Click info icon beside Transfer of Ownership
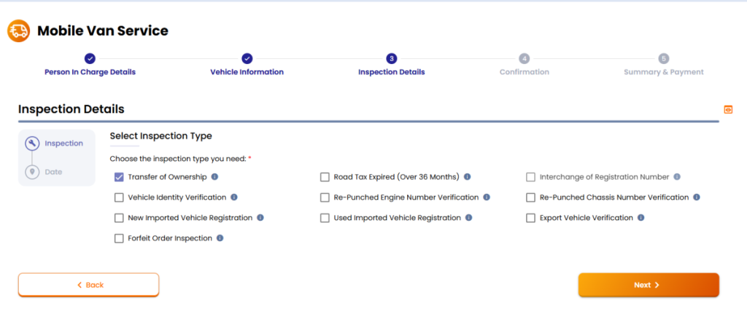Screen dimensions: 747x322 pyautogui.click(x=214, y=177)
